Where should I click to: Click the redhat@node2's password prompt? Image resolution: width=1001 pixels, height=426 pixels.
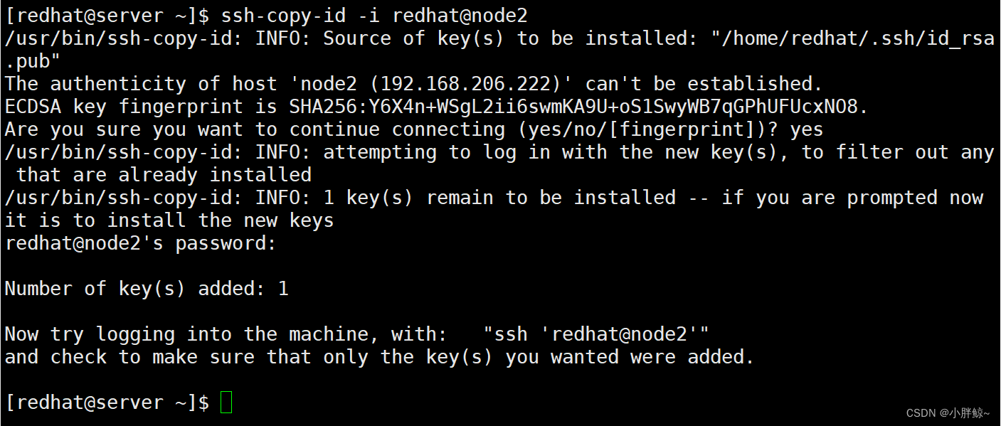140,243
